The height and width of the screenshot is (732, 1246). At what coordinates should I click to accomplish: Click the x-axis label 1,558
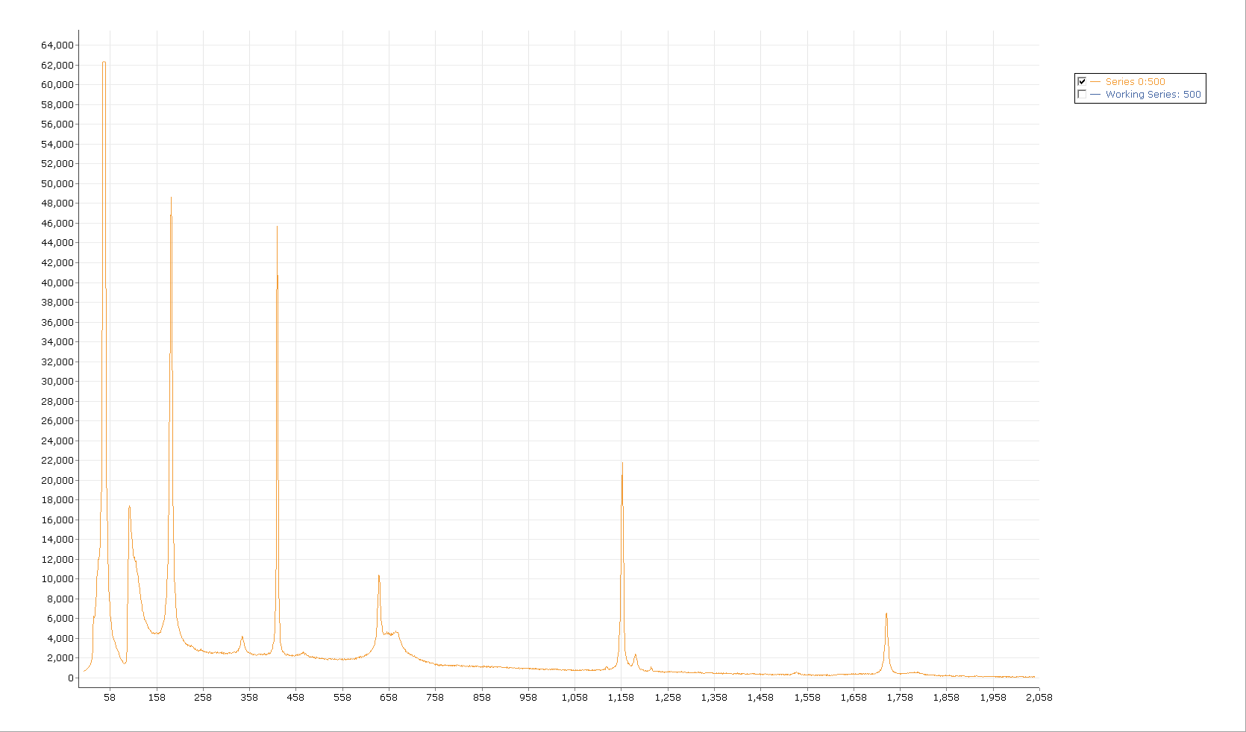click(807, 698)
